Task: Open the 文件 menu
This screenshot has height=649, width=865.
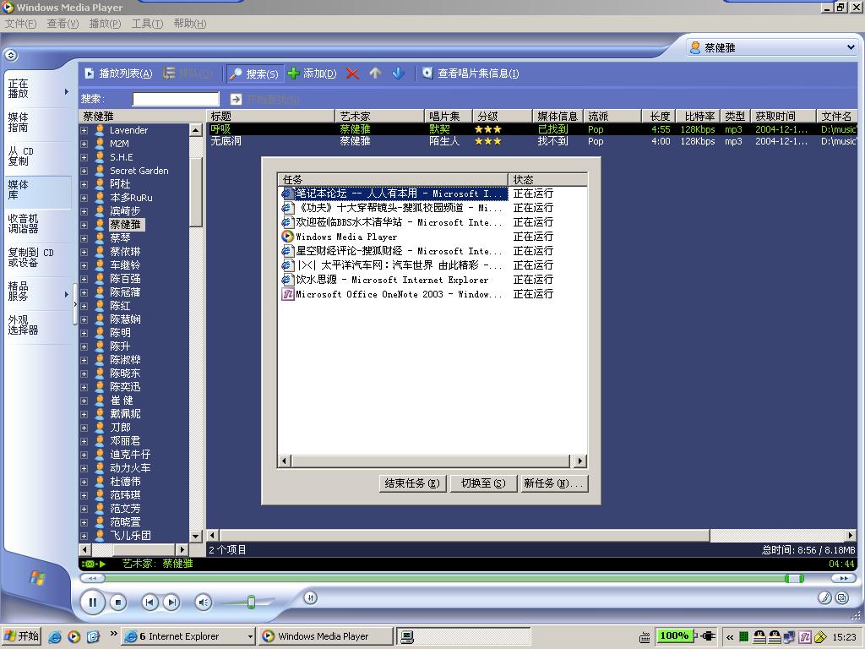Action: (20, 23)
